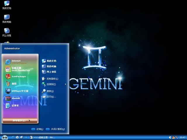
Task: Open the first quick launch icon next to the Start button
Action: (x=13, y=137)
